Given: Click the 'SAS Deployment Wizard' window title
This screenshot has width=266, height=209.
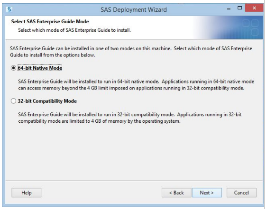Looking at the screenshot, I should (134, 9).
